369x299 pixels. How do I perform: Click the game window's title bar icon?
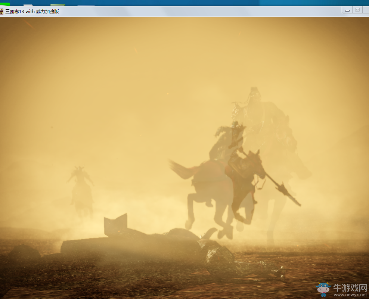[1, 11]
